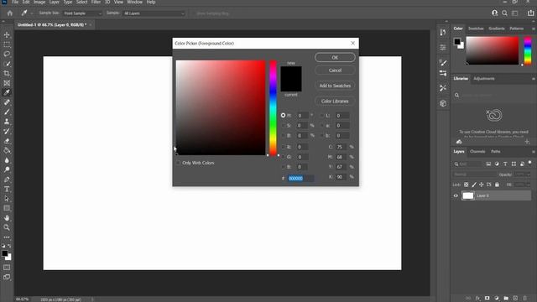Open the layer blending mode dropdown
This screenshot has height=302, width=537.
pyautogui.click(x=475, y=174)
